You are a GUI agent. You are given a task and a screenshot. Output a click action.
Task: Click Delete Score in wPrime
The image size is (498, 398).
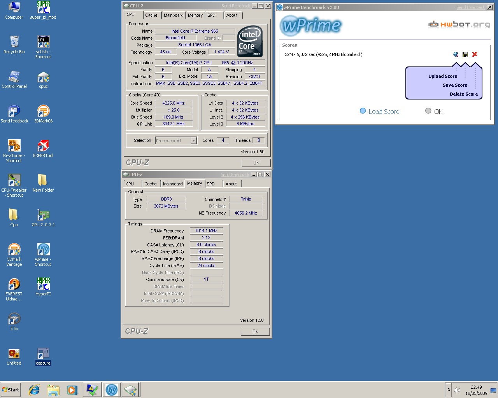(x=464, y=94)
